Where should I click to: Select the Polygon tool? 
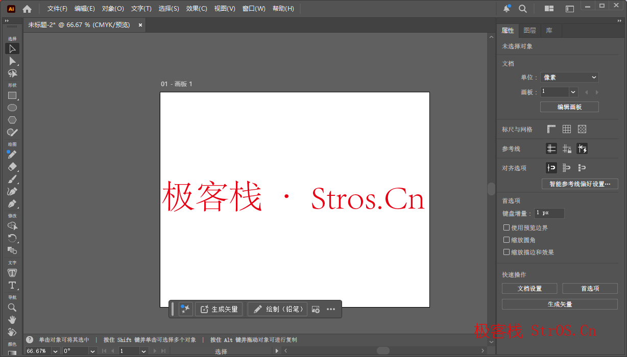pyautogui.click(x=12, y=120)
